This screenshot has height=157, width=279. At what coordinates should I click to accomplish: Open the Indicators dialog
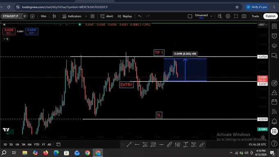point(72,16)
